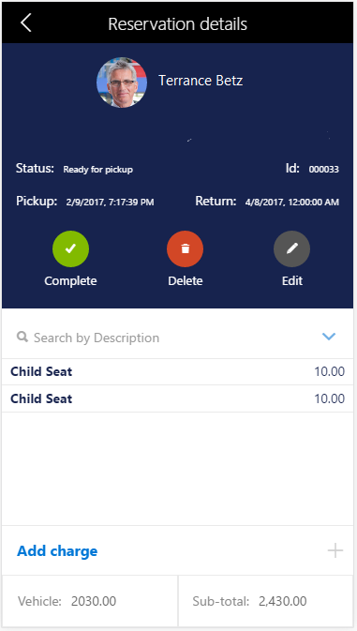Click the Delete text label
This screenshot has width=357, height=631.
[x=186, y=281]
